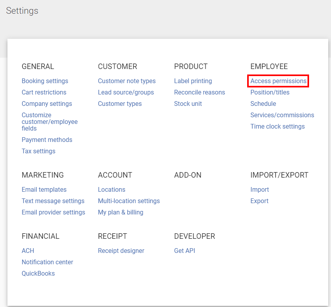Screen dimensions: 331x307
Task: Open Stock unit settings
Action: 188,104
